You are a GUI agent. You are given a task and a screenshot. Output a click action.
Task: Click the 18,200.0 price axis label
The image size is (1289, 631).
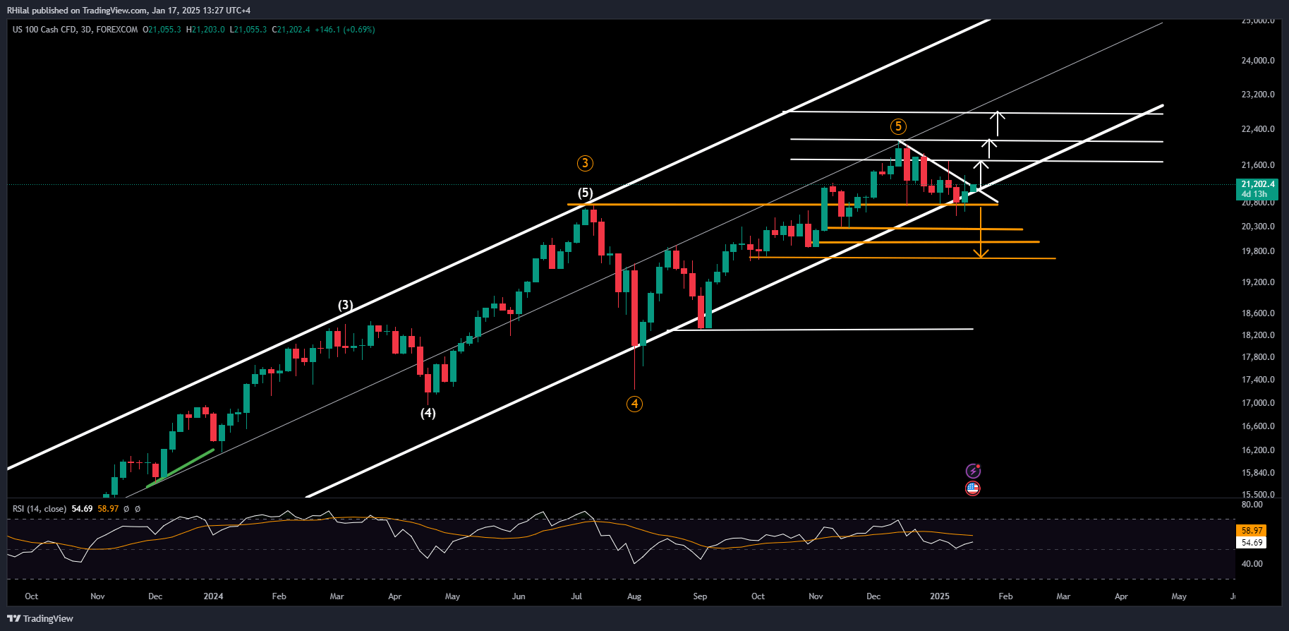tap(1258, 335)
